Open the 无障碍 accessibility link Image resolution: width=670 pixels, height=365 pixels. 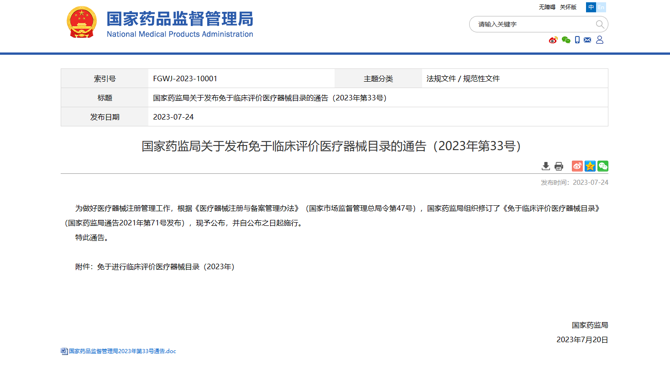click(x=547, y=7)
